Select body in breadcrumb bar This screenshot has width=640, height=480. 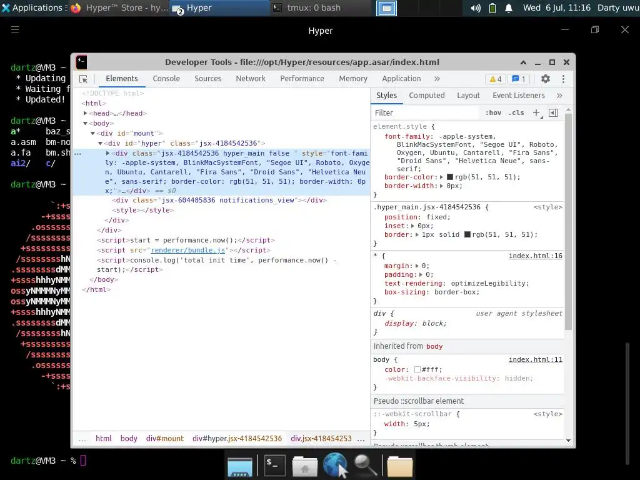click(129, 438)
